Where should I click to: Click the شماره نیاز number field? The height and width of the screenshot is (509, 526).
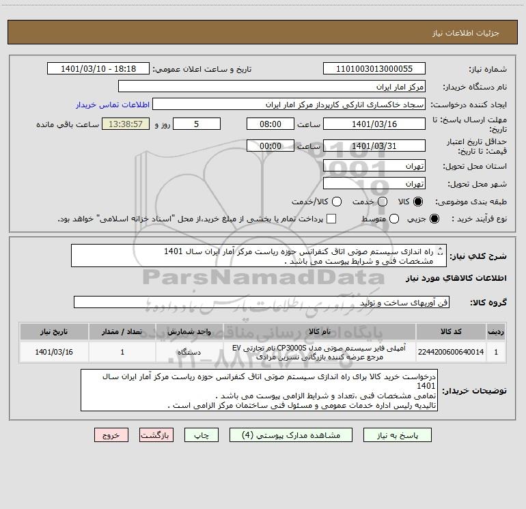point(374,69)
